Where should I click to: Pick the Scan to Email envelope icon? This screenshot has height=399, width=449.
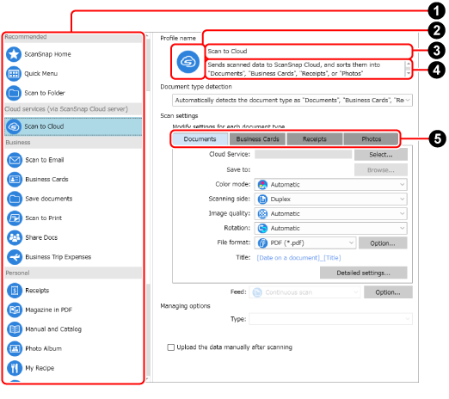coord(15,160)
